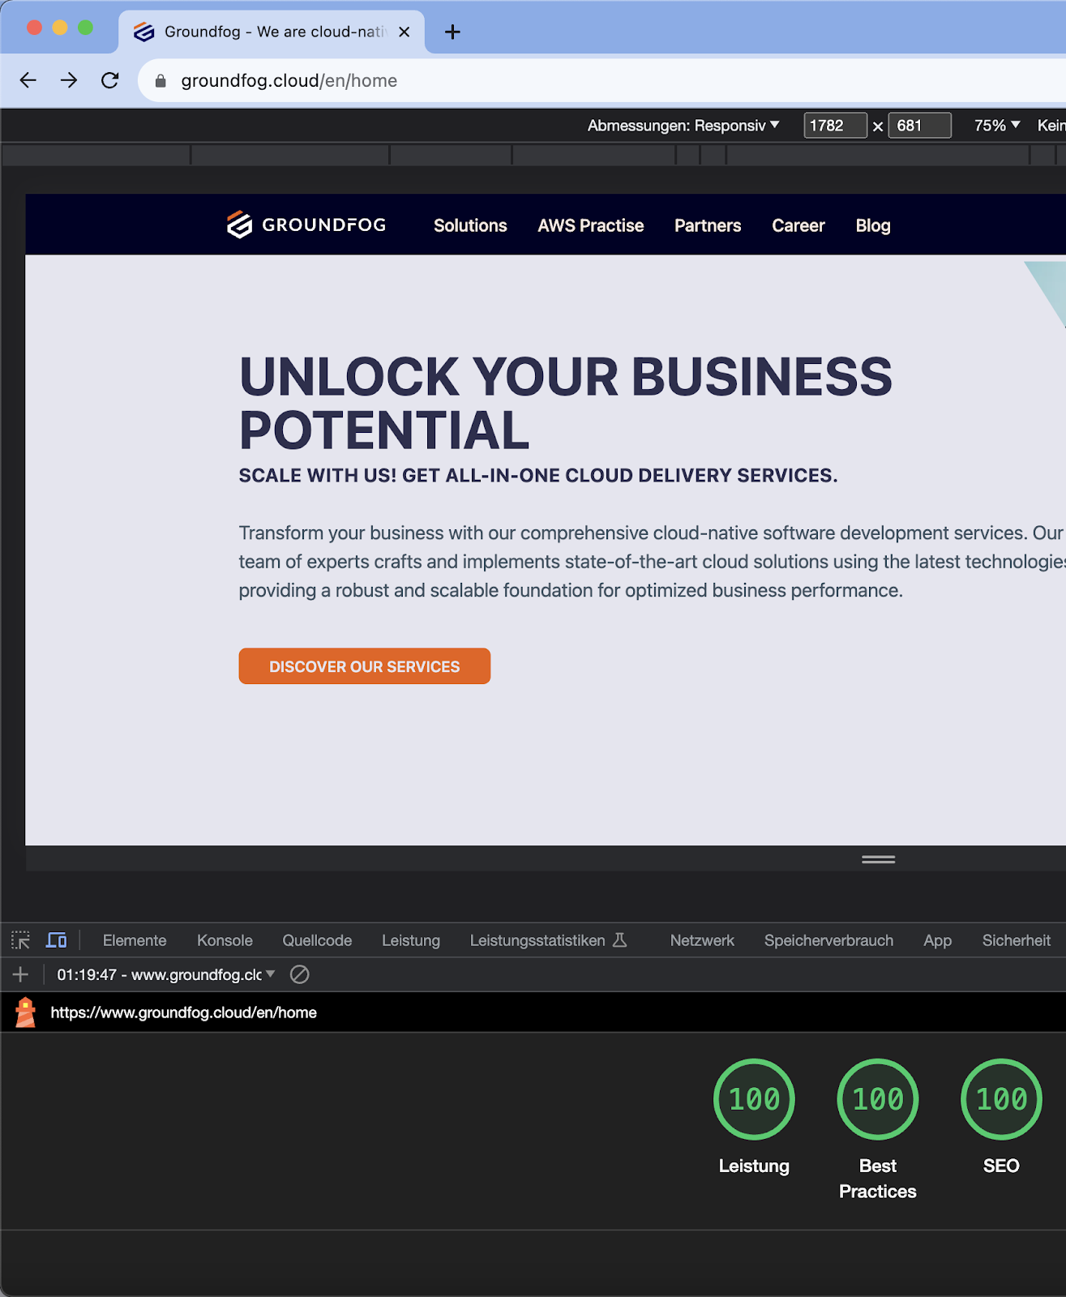This screenshot has width=1066, height=1297.
Task: Click the browser back arrow
Action: (x=28, y=80)
